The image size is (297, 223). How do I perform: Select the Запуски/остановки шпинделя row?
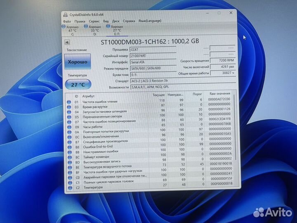[150, 111]
